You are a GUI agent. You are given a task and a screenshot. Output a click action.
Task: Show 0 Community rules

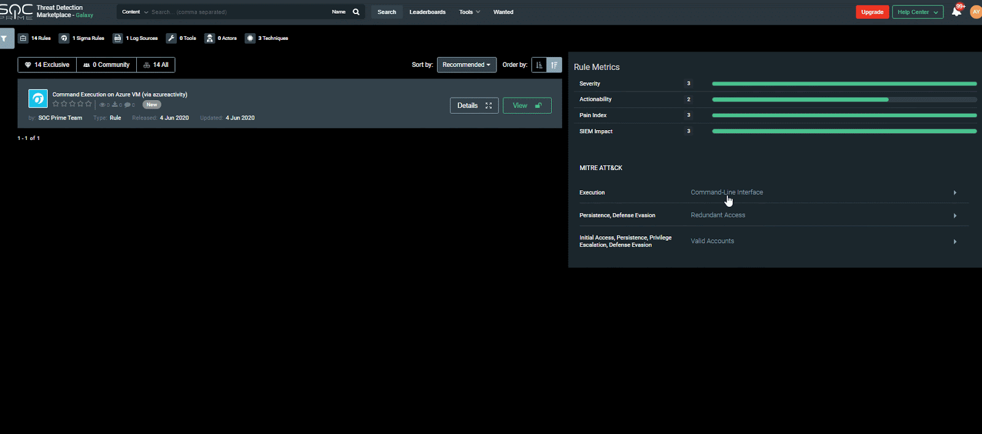click(x=107, y=65)
